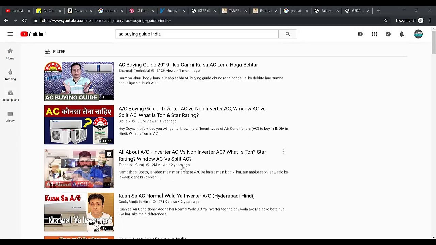Open the YouTube apps grid
The width and height of the screenshot is (436, 245).
coord(374,34)
